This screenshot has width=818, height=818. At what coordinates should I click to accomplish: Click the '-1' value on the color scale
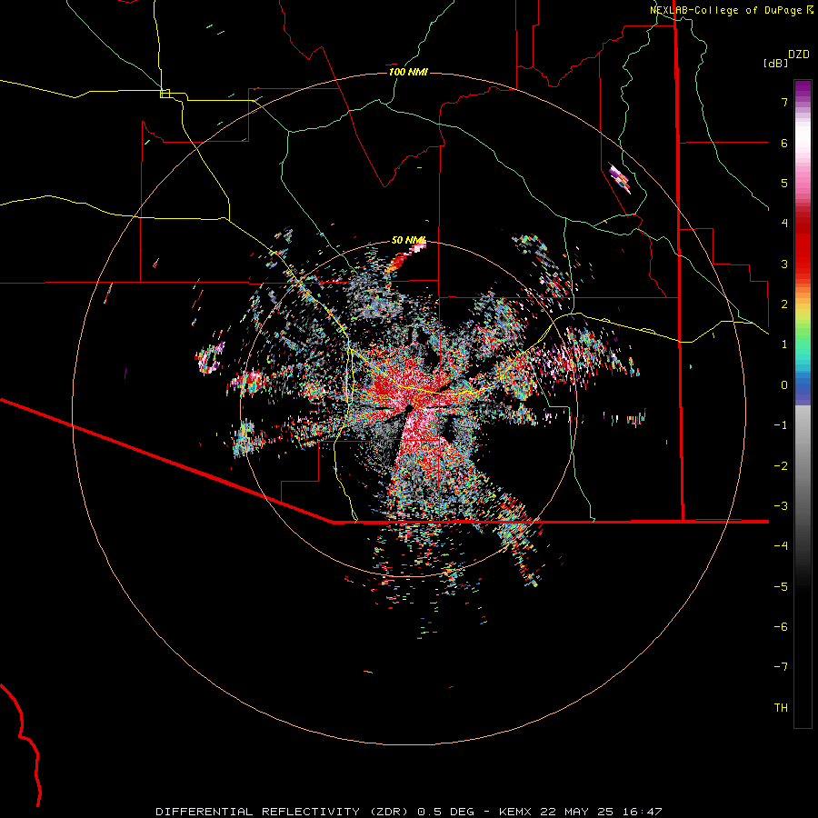[x=781, y=425]
